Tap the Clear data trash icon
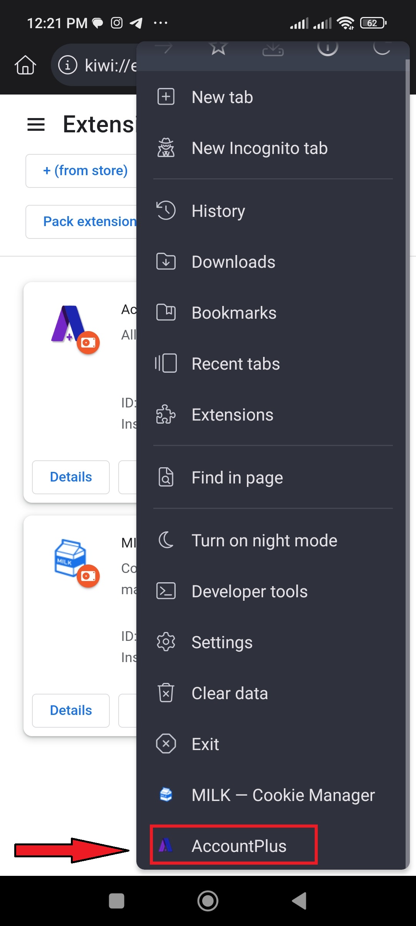 click(x=166, y=693)
